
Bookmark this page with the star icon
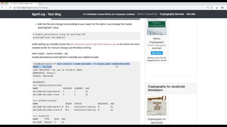point(212,8)
